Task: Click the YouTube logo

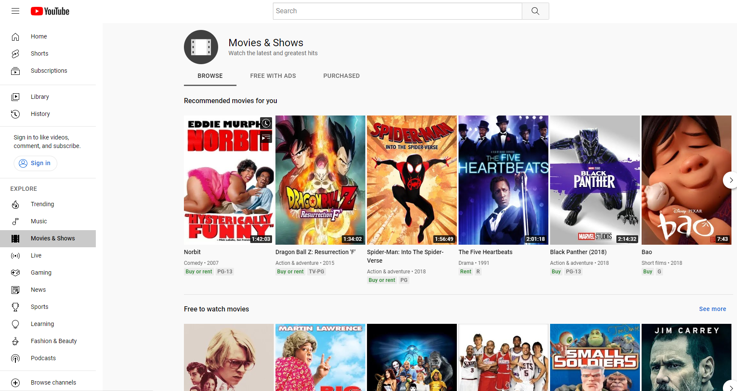Action: click(x=50, y=11)
